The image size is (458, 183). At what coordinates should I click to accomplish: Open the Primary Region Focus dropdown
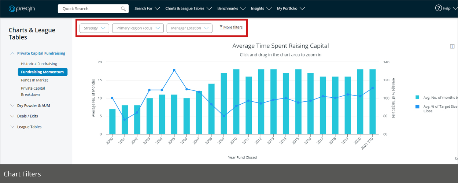coord(138,28)
